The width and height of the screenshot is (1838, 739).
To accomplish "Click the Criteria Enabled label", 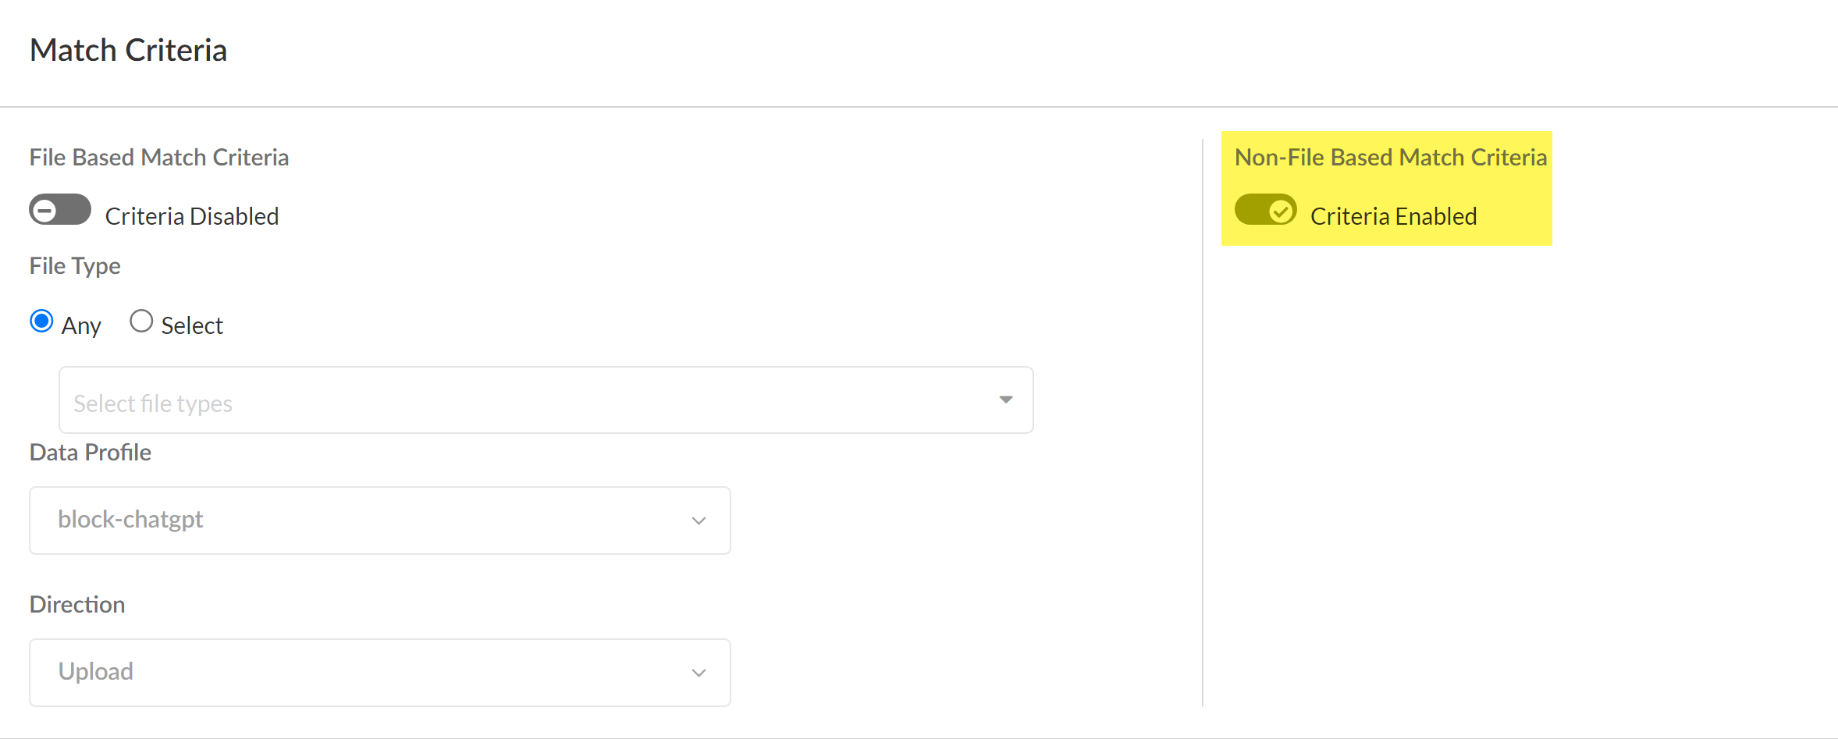I will (1393, 216).
